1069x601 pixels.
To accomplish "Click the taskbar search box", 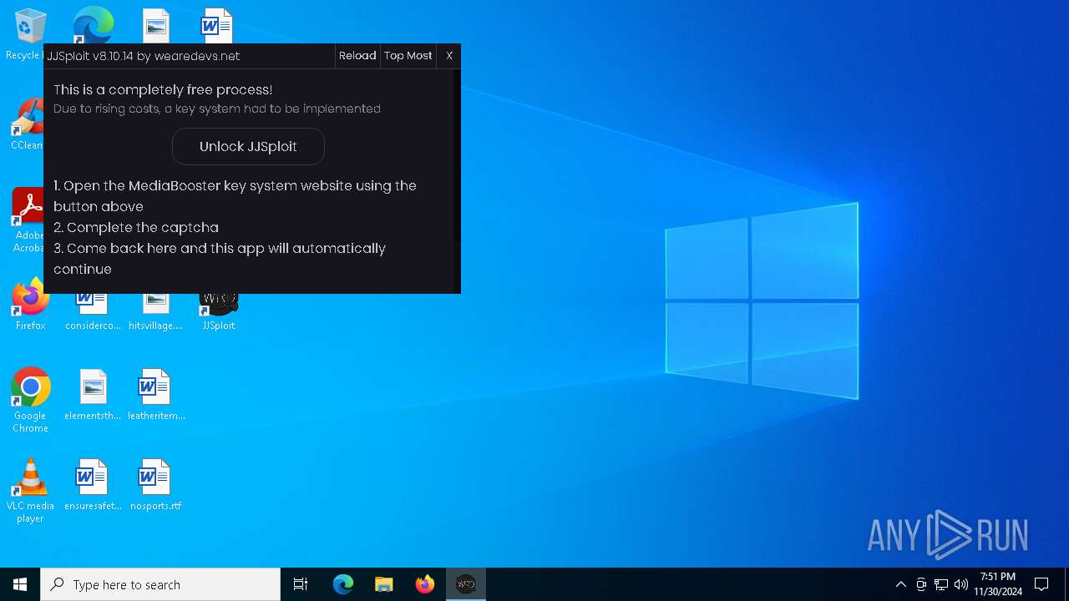I will tap(160, 584).
